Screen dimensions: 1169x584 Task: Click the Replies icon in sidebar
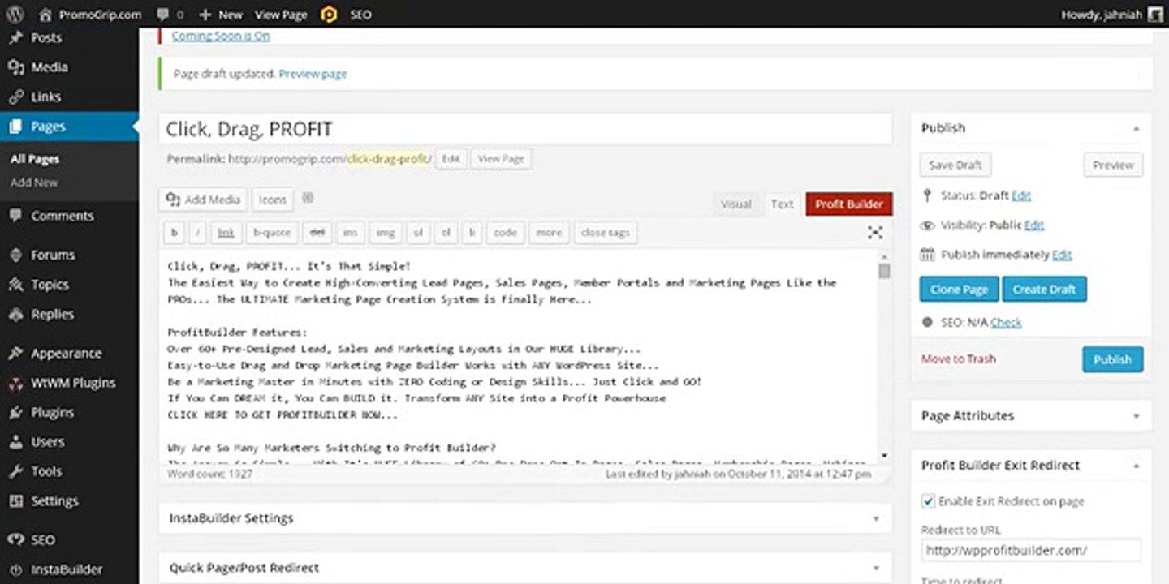[x=15, y=314]
